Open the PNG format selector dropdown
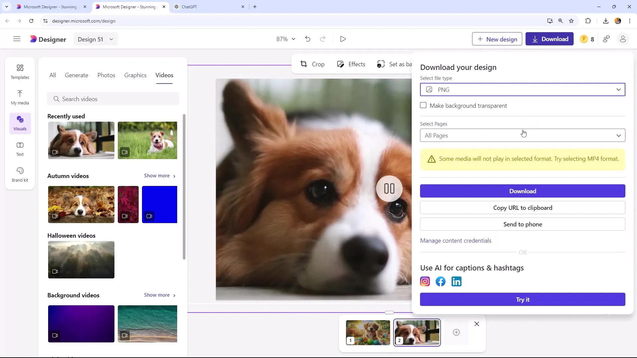This screenshot has height=358, width=637. click(523, 89)
